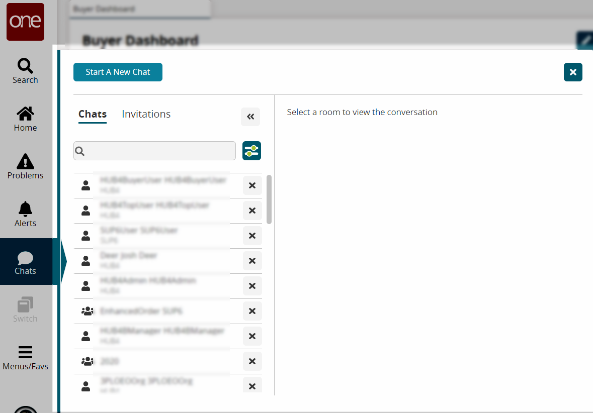The height and width of the screenshot is (413, 593).
Task: Remove the EnhancedOrder SUP6 group chat
Action: coord(252,311)
